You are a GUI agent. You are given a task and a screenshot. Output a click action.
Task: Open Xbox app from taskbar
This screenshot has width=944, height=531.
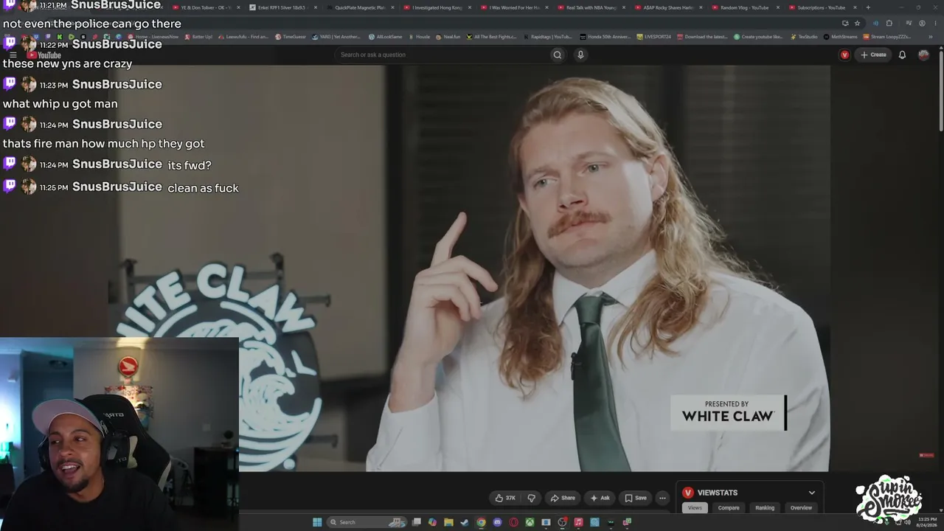pyautogui.click(x=530, y=522)
